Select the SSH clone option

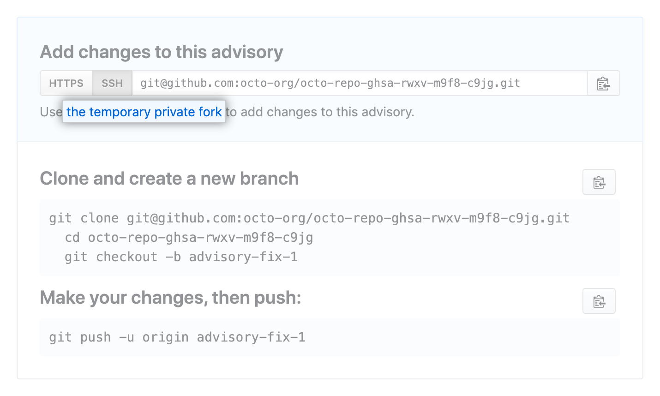point(112,84)
